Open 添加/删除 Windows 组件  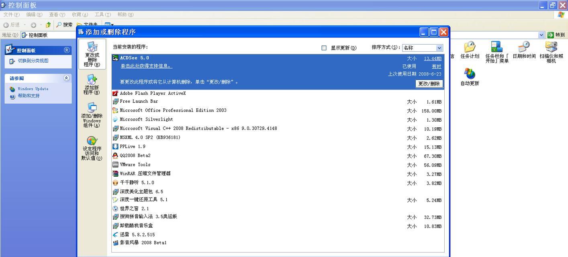point(92,115)
